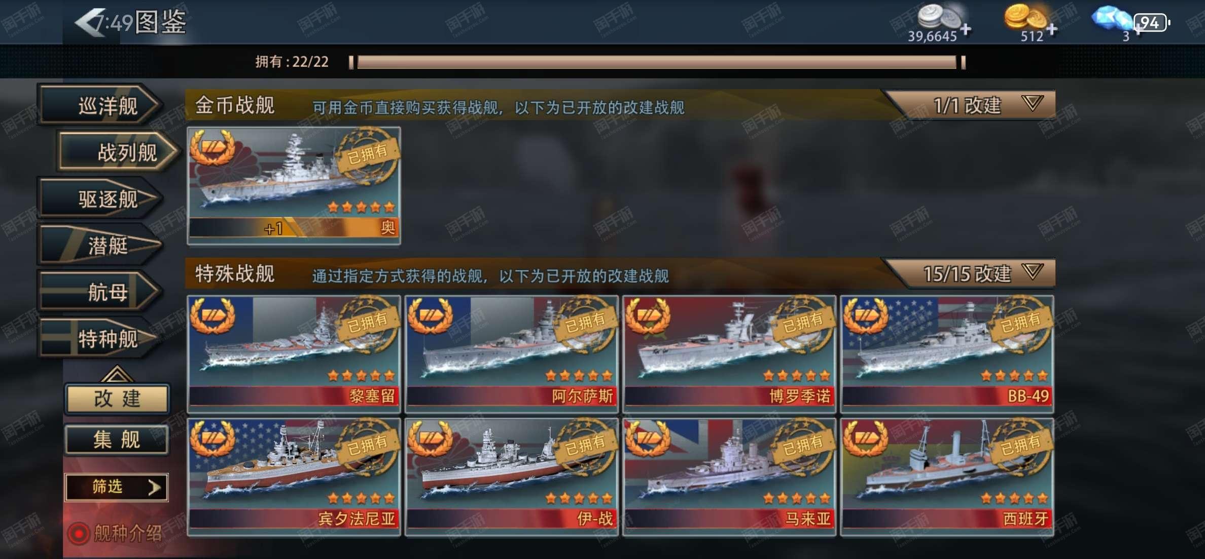1205x559 pixels.
Task: Tap the plus icon next to silver coins
Action: (x=966, y=29)
